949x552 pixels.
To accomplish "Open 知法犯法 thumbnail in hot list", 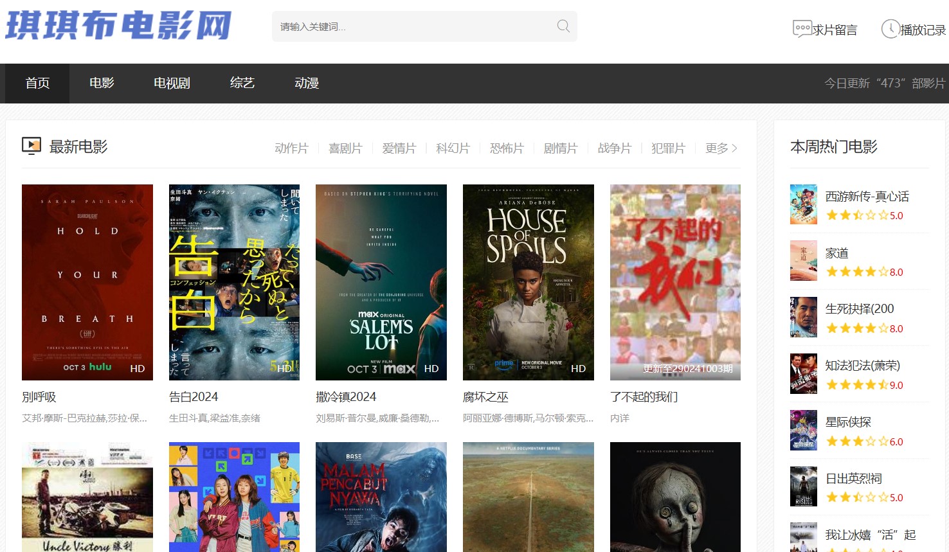I will click(x=804, y=374).
